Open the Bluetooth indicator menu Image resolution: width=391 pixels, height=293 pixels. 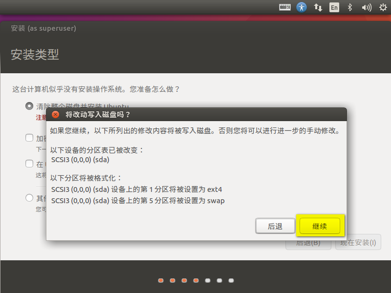(x=350, y=7)
